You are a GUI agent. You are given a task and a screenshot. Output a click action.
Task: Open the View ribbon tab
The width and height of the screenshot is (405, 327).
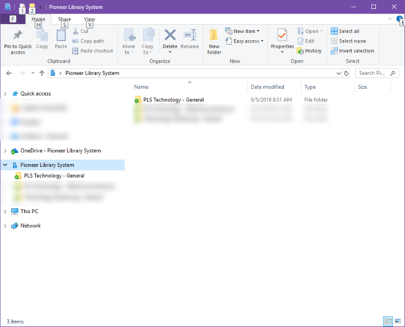click(89, 19)
